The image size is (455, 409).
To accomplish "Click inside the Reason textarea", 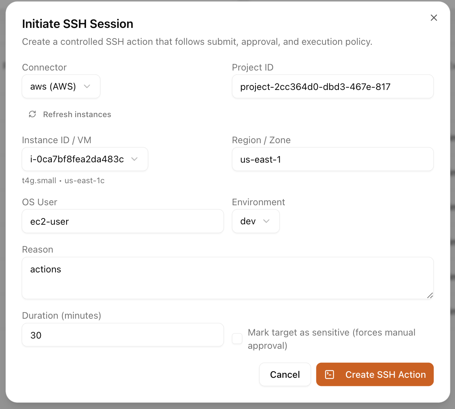I will click(x=227, y=278).
